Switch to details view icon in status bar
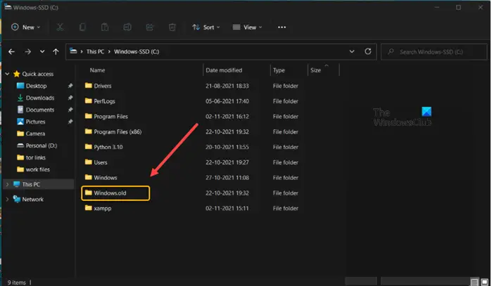 [x=474, y=282]
